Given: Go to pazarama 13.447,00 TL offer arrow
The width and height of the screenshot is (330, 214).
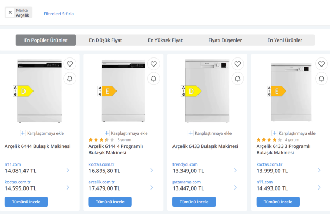Looking at the screenshot, I should click(235, 187).
